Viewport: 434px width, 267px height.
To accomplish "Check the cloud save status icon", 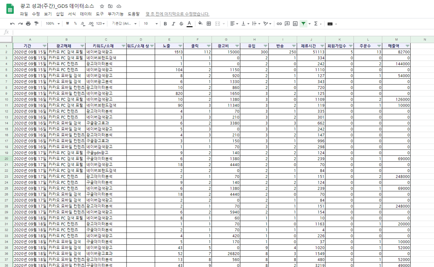I will pos(119,6).
